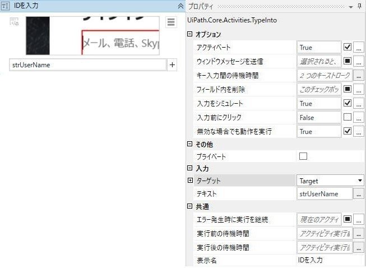Check the プライベート checkbox
366x268 pixels.
(x=303, y=156)
